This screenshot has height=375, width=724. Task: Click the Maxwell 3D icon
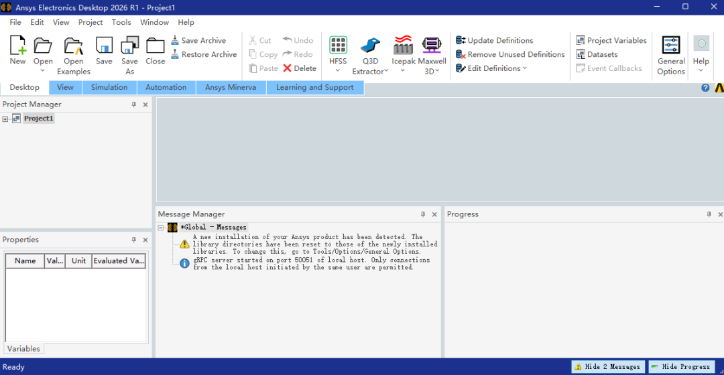(x=432, y=46)
